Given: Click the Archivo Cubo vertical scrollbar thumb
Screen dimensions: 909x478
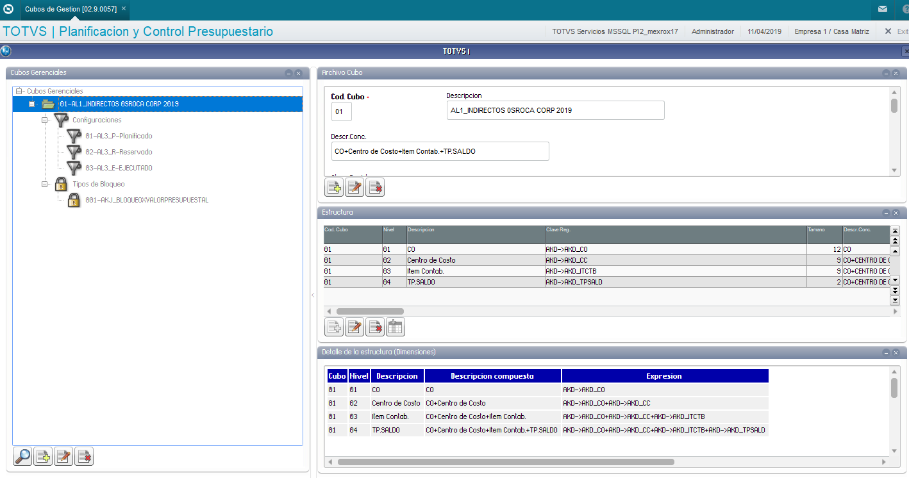Looking at the screenshot, I should 894,106.
